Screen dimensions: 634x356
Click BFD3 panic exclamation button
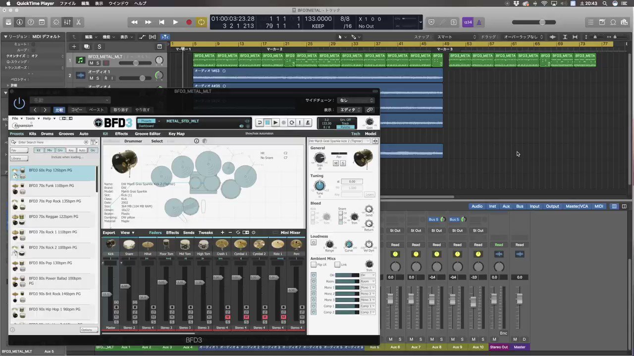pos(300,123)
